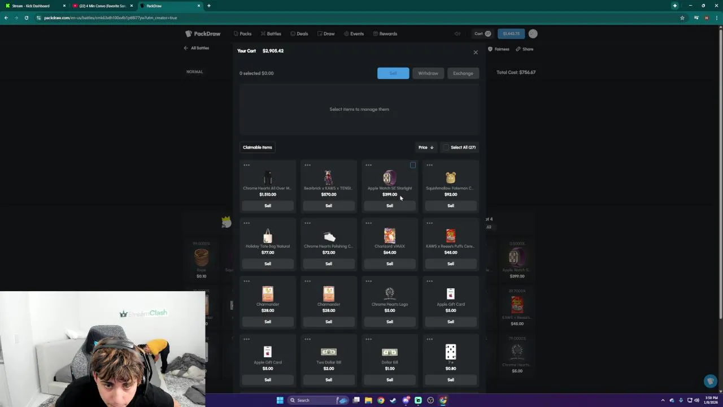Click the Withdraw button
The height and width of the screenshot is (407, 723).
428,73
